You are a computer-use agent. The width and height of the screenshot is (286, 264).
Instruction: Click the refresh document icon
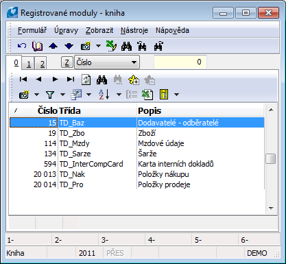pos(86,80)
